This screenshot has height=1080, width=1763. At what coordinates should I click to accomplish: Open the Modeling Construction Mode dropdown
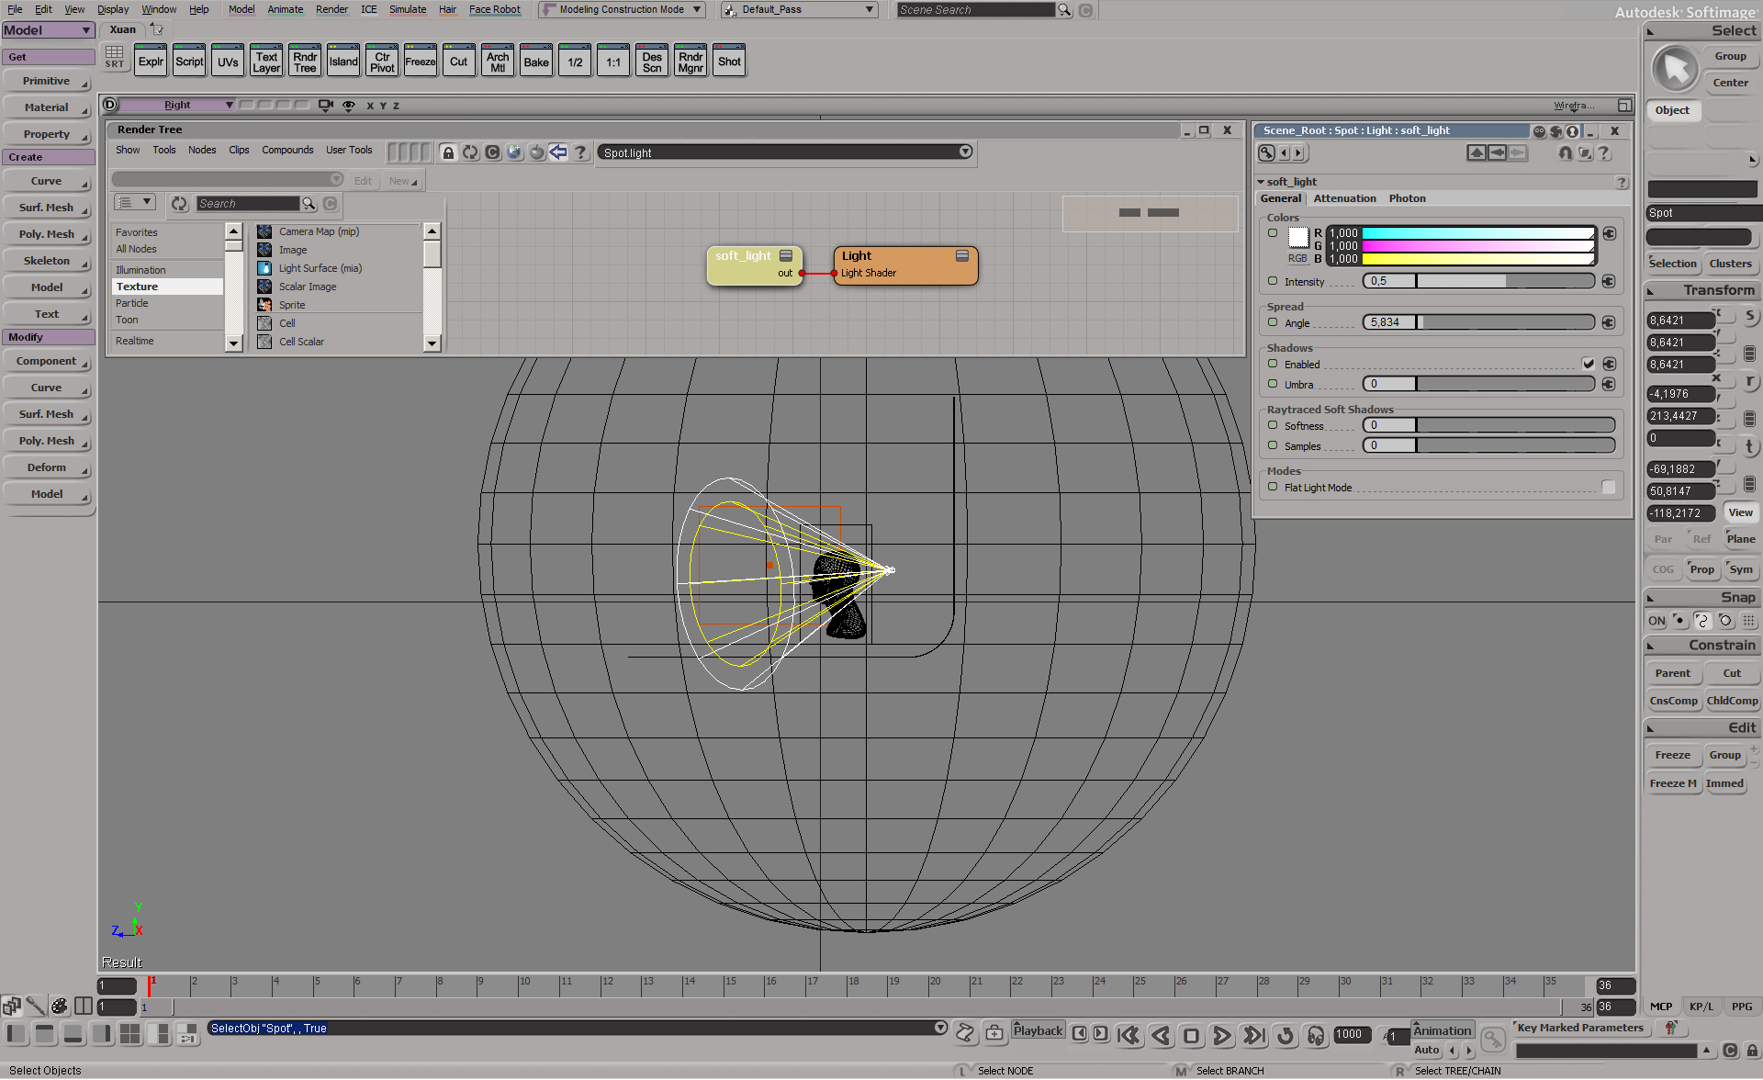coord(623,9)
